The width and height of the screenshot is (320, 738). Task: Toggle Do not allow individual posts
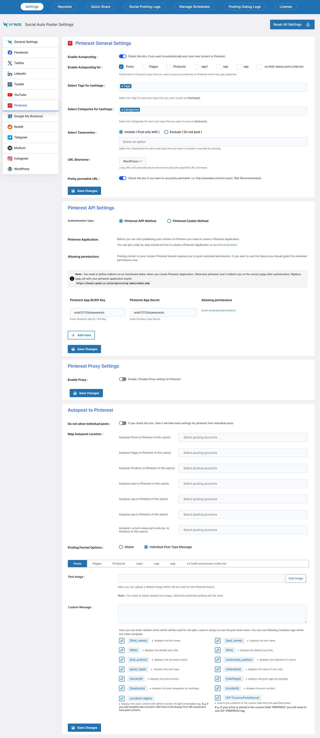click(x=122, y=423)
